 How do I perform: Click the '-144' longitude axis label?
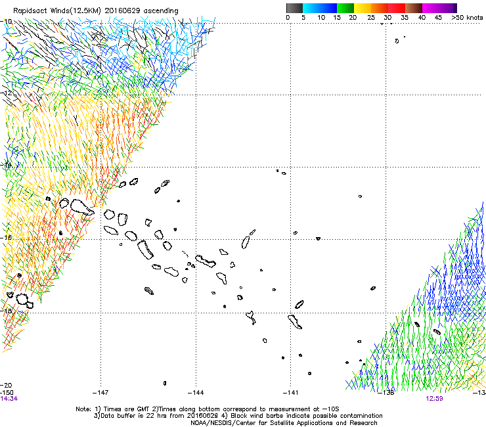click(196, 393)
